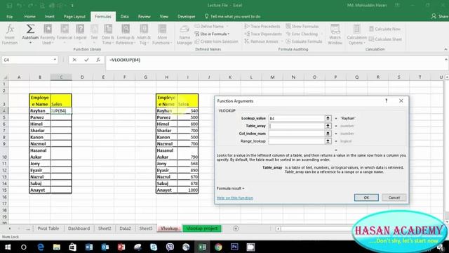449x253 pixels.
Task: Open the Financial functions icon
Action: (x=65, y=34)
